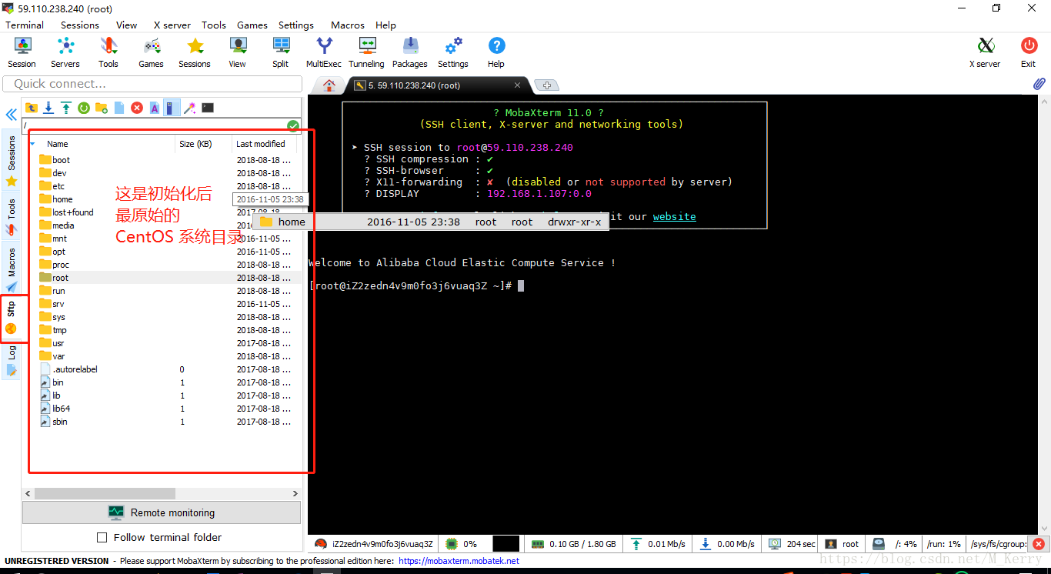The height and width of the screenshot is (574, 1051).
Task: Open the Tunneling tool
Action: (x=366, y=52)
